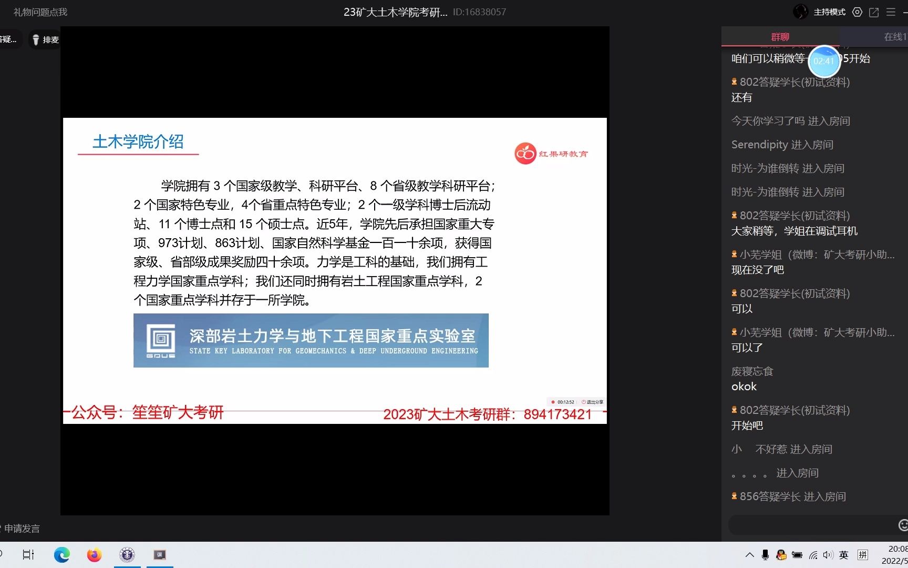
Task: Click the 礼物问题点我 text at top left
Action: point(40,12)
